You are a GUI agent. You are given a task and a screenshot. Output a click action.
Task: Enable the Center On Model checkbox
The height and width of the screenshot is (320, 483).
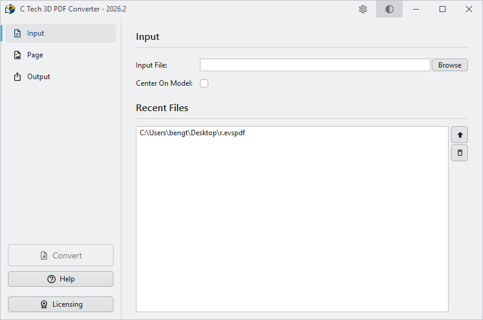click(x=204, y=83)
